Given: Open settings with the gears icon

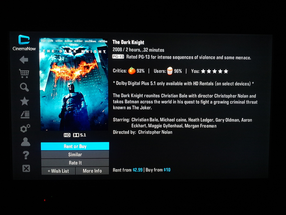Looking at the screenshot, I should [25, 128].
